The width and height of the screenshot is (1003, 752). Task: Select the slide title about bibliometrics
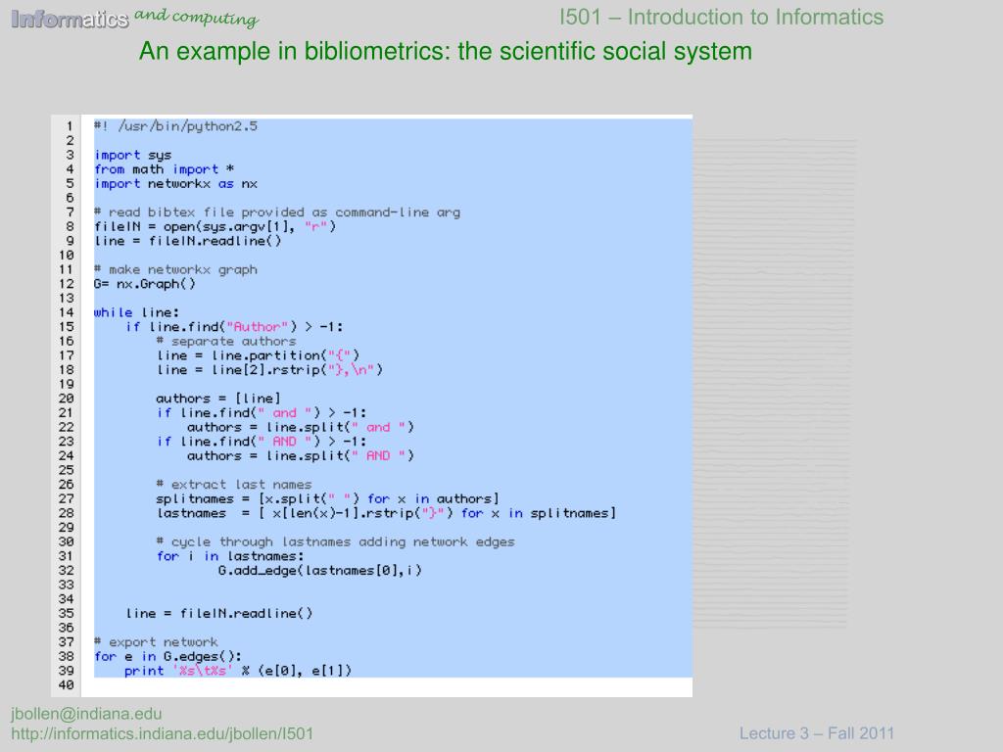446,51
